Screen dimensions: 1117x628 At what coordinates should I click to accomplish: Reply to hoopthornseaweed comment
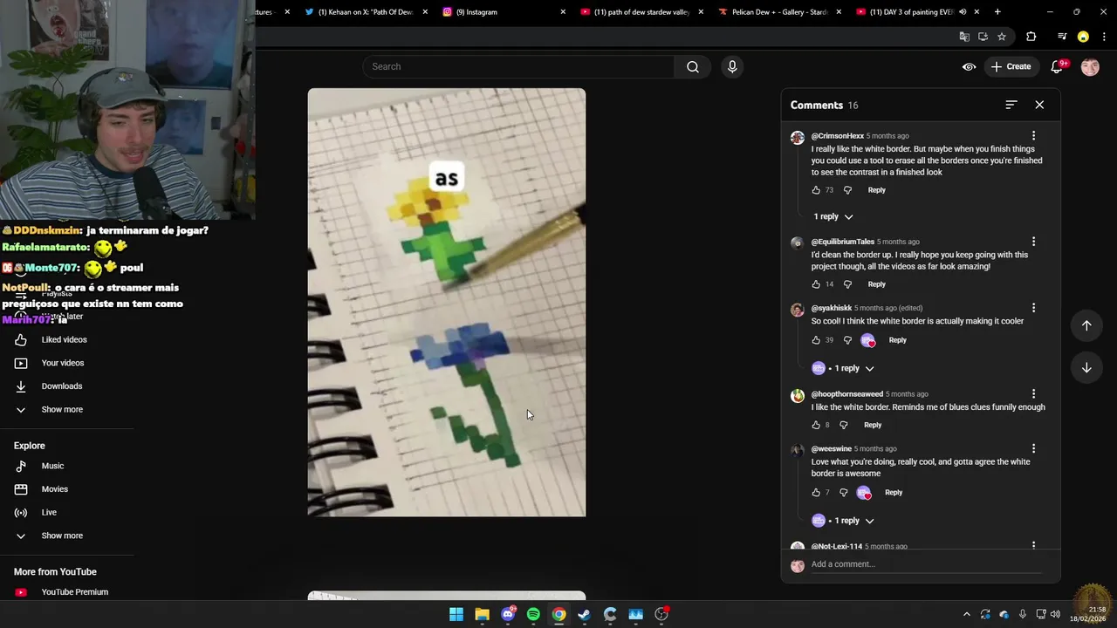[873, 425]
